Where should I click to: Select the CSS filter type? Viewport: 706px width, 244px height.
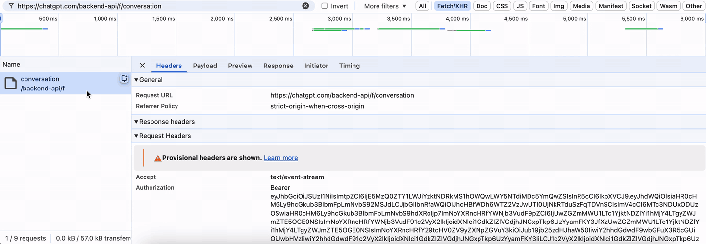(502, 6)
